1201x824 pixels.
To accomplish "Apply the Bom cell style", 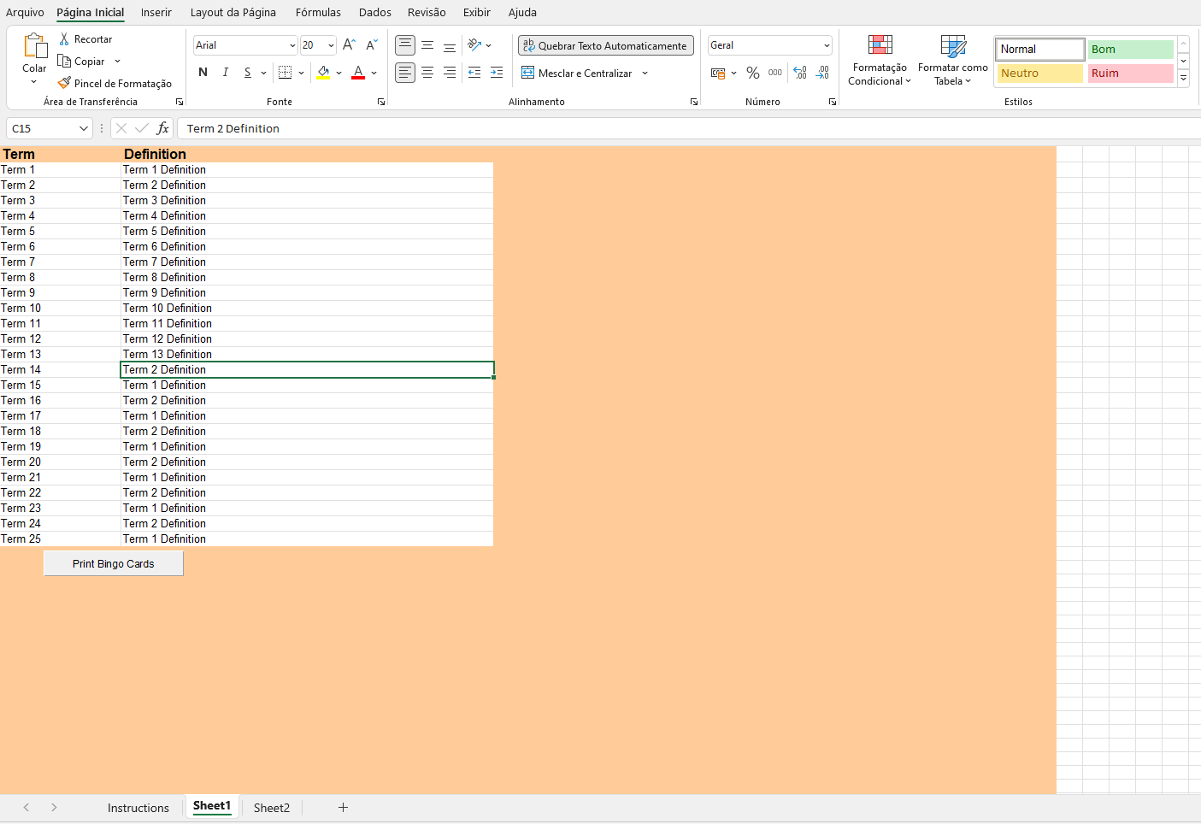I will tap(1129, 50).
